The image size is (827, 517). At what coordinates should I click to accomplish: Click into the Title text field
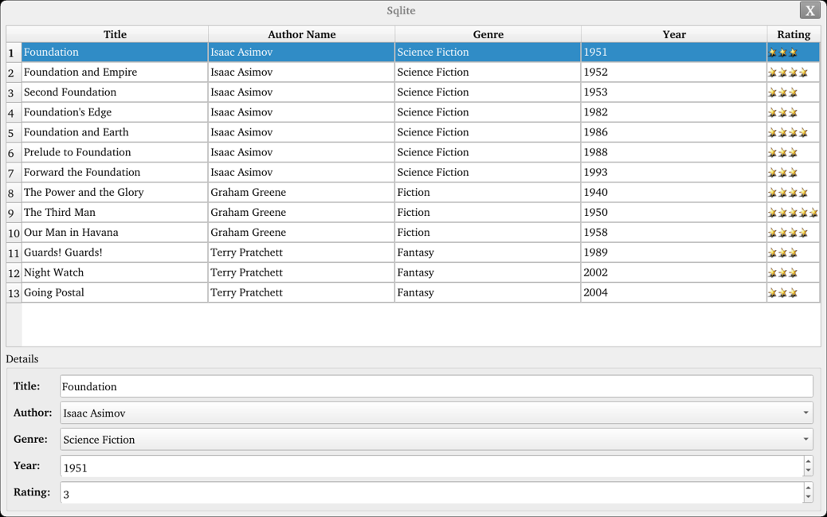436,386
